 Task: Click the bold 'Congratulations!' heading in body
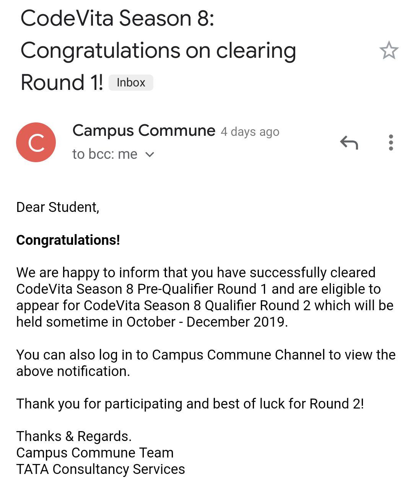click(x=68, y=240)
